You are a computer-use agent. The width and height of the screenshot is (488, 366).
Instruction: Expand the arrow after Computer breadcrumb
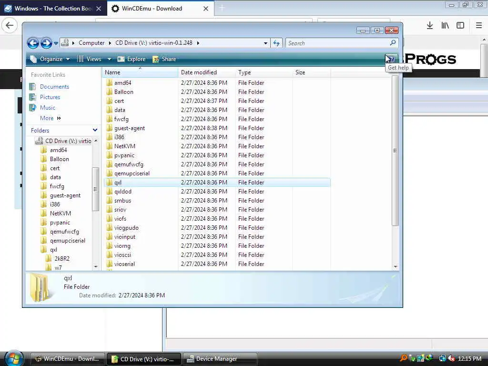(110, 43)
